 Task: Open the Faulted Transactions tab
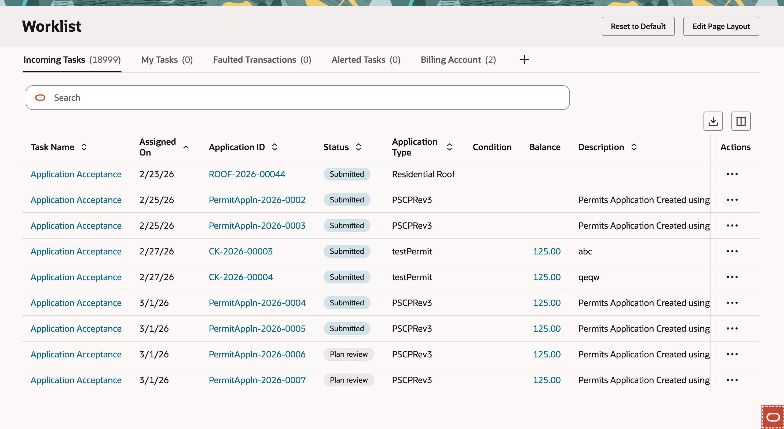click(x=262, y=60)
